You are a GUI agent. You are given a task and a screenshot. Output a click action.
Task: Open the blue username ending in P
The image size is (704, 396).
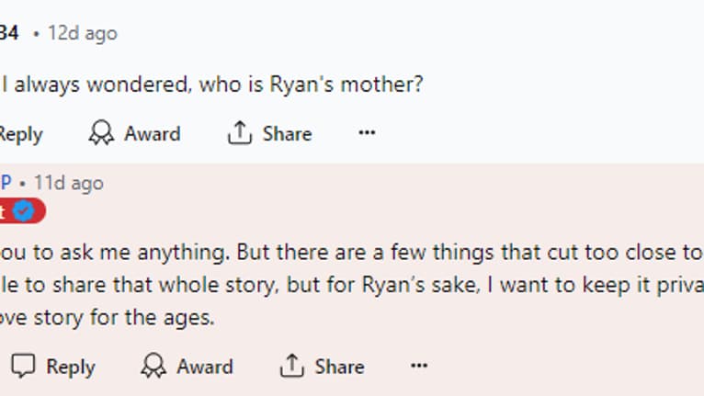coord(6,183)
